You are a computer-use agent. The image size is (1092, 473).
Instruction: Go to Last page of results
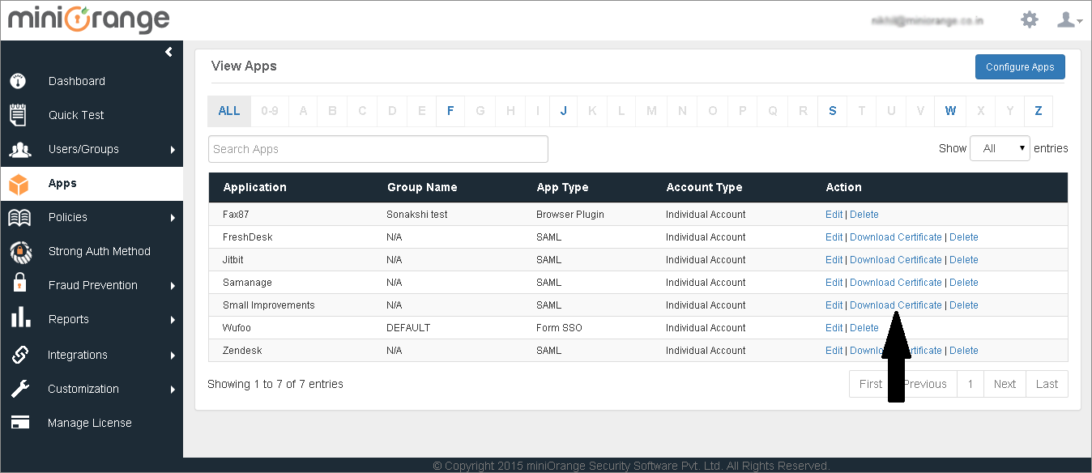[1047, 384]
